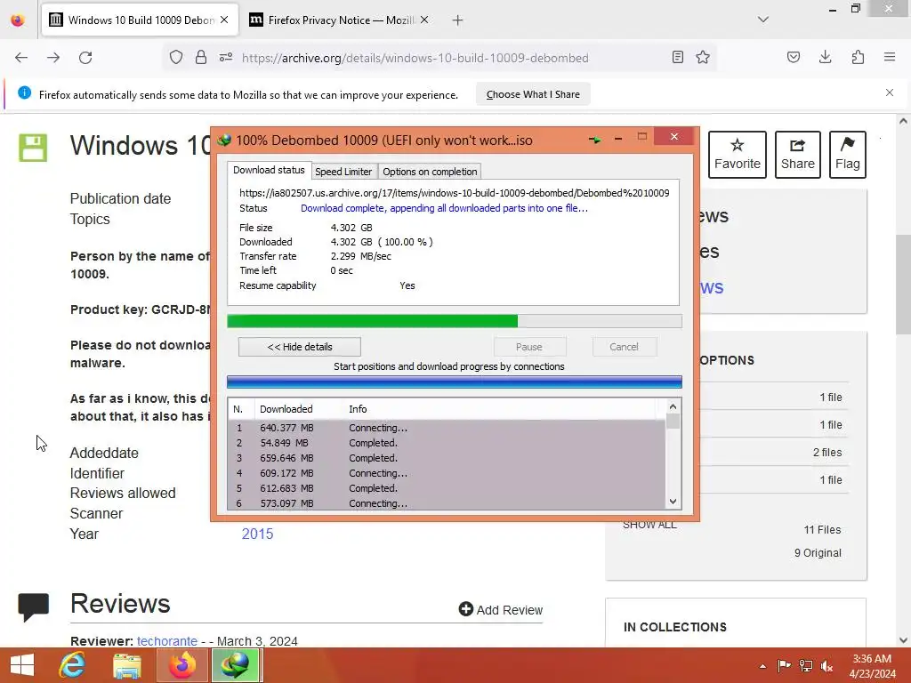Save page to Pocket icon
This screenshot has height=683, width=911.
click(794, 57)
